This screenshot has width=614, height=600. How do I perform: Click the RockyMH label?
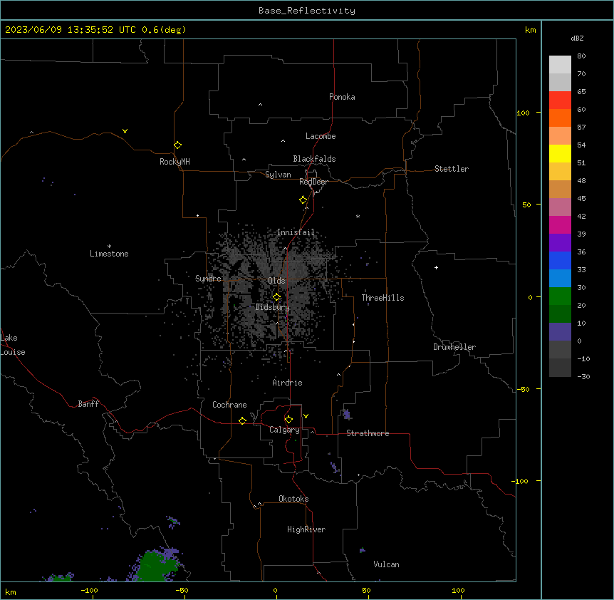point(175,162)
